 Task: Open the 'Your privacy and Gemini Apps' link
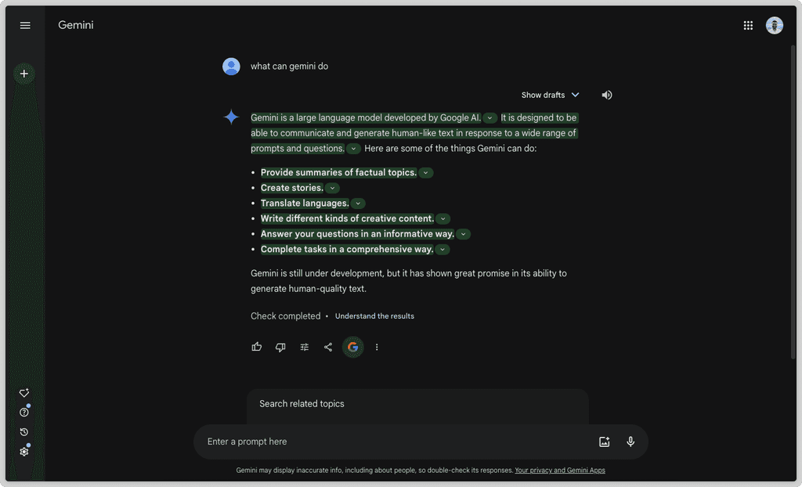pyautogui.click(x=560, y=471)
